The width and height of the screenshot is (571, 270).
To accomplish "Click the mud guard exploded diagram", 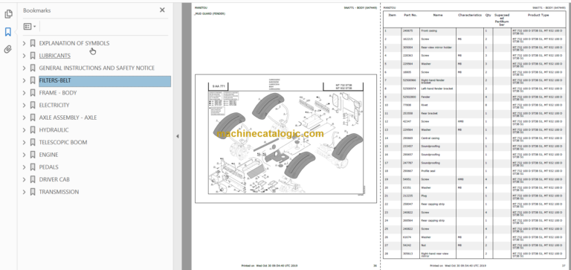I will [285, 138].
